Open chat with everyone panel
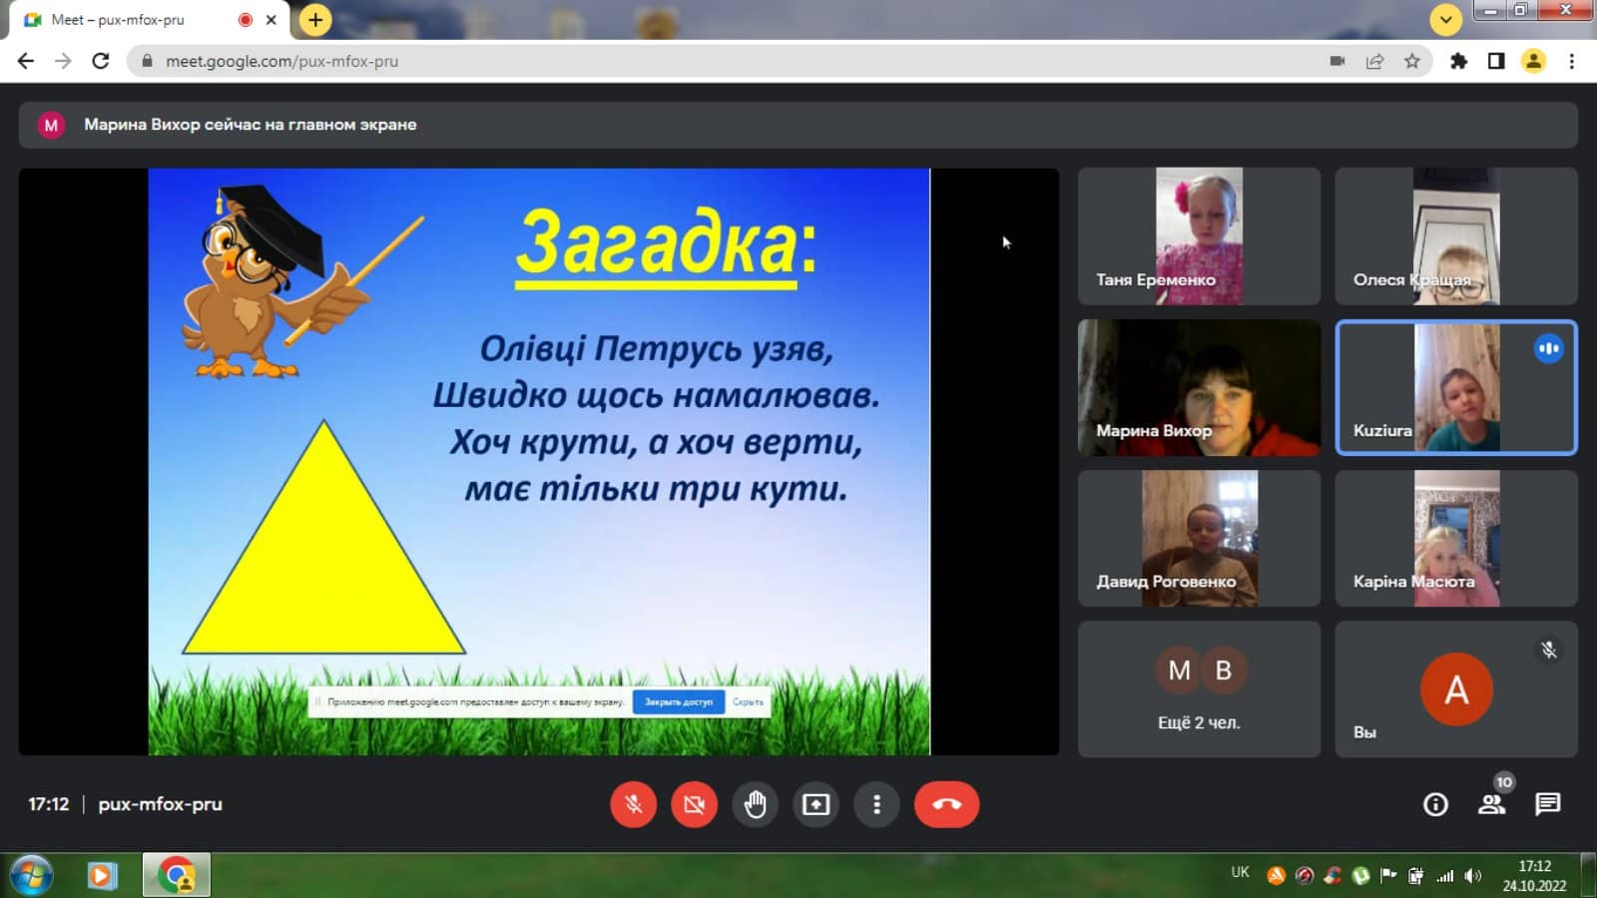This screenshot has height=898, width=1597. [1548, 804]
